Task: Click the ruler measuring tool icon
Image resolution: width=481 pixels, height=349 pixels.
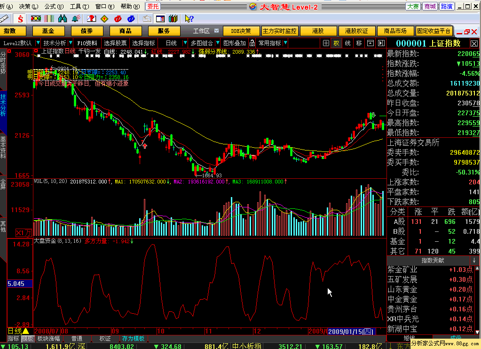Action: pos(4,19)
